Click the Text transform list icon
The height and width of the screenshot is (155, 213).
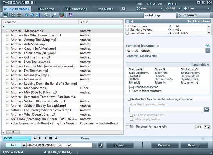pos(128,21)
